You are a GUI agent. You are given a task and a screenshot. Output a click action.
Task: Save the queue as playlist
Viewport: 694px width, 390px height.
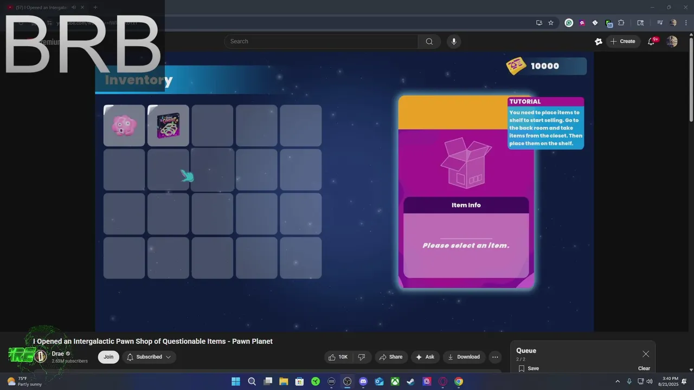tap(529, 368)
